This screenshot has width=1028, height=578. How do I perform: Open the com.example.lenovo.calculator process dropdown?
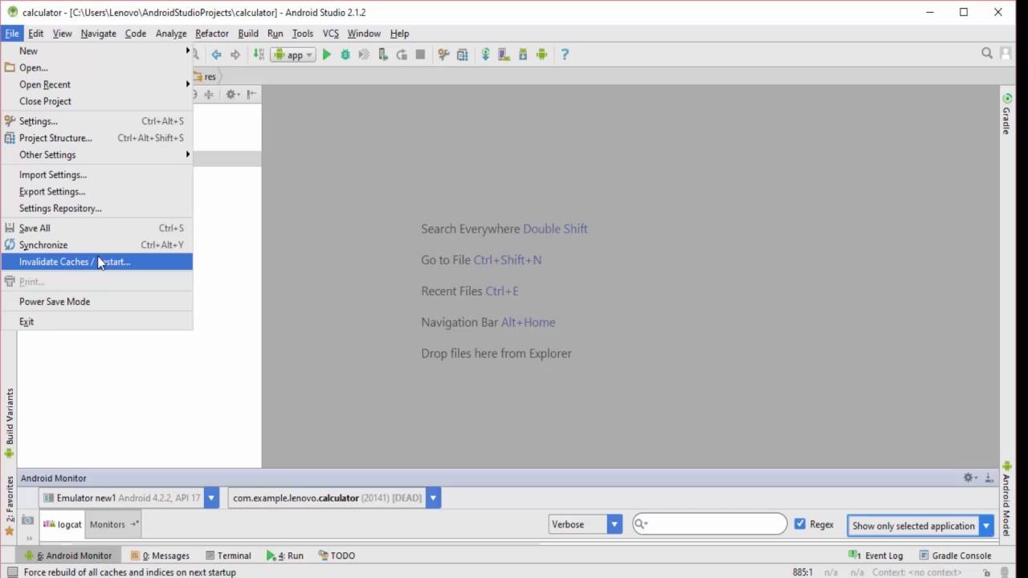(x=433, y=498)
